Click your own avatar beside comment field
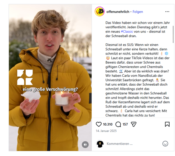 (x=100, y=144)
